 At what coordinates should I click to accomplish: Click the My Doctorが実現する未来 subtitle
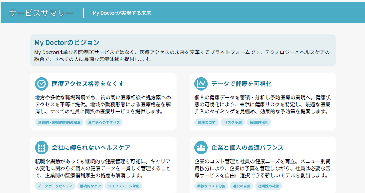(x=122, y=13)
